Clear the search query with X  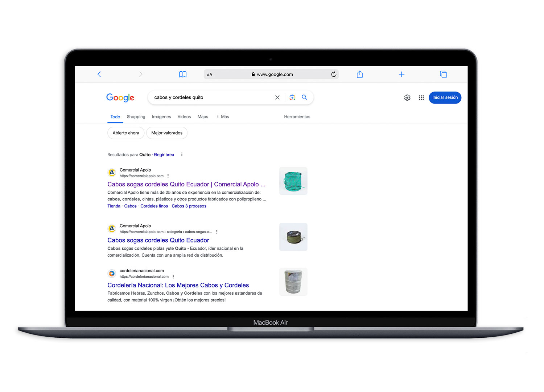click(277, 97)
